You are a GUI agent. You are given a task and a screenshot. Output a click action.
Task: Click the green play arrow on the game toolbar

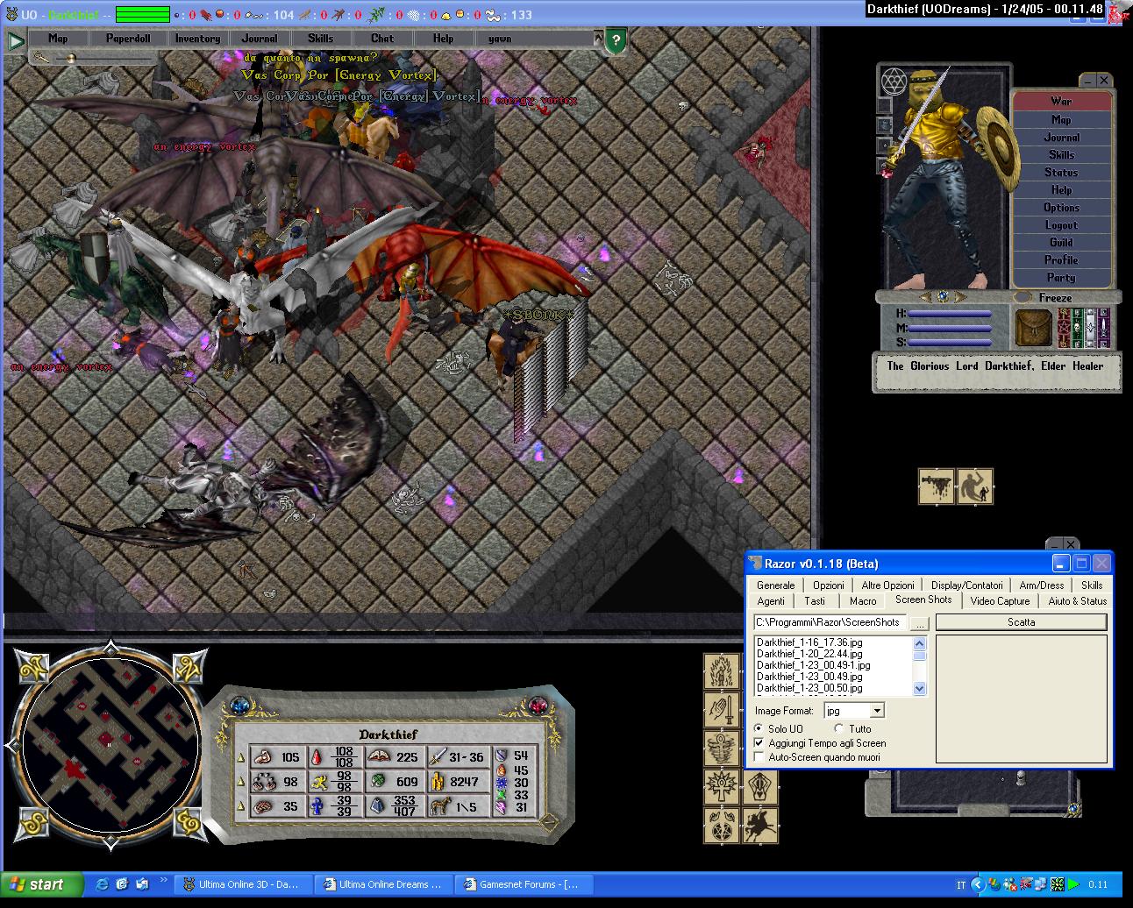[x=15, y=40]
